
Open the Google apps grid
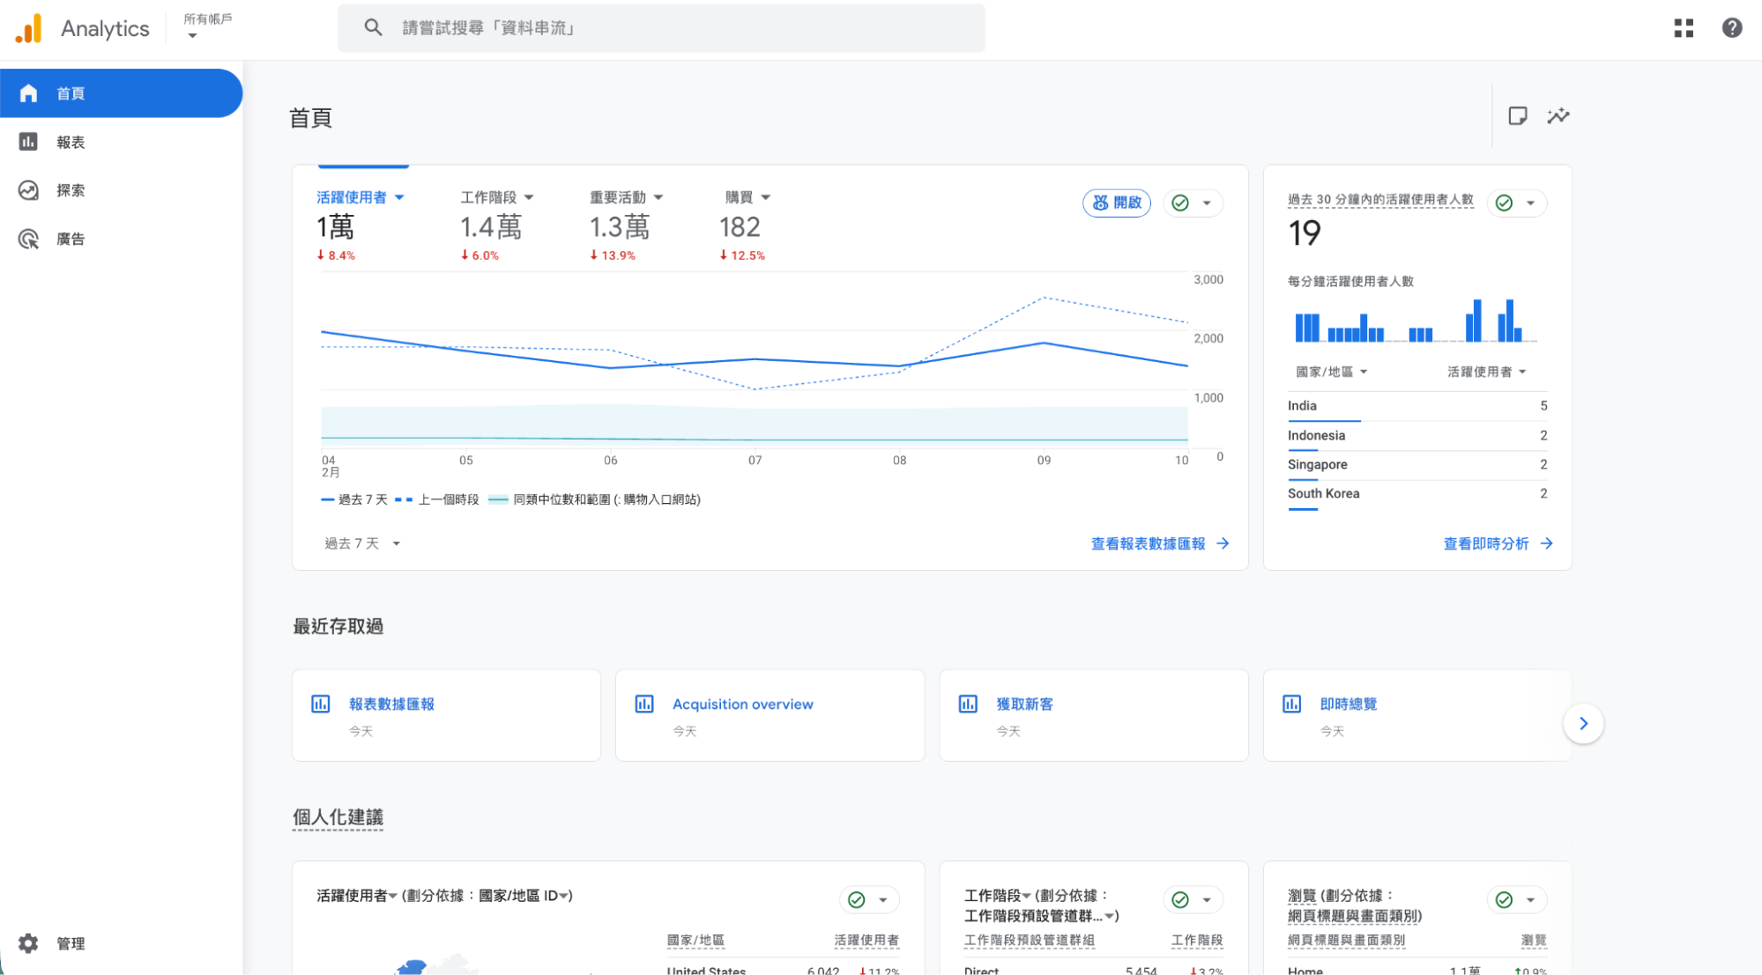(x=1684, y=27)
